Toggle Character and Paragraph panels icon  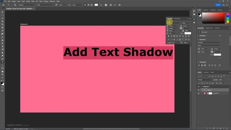106,5
